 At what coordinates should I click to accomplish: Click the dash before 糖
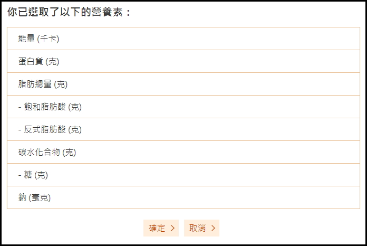(x=20, y=175)
